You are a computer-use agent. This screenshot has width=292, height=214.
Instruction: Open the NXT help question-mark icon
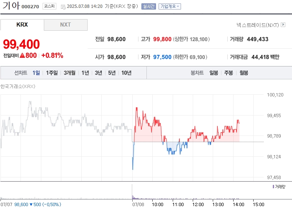pos(283,25)
